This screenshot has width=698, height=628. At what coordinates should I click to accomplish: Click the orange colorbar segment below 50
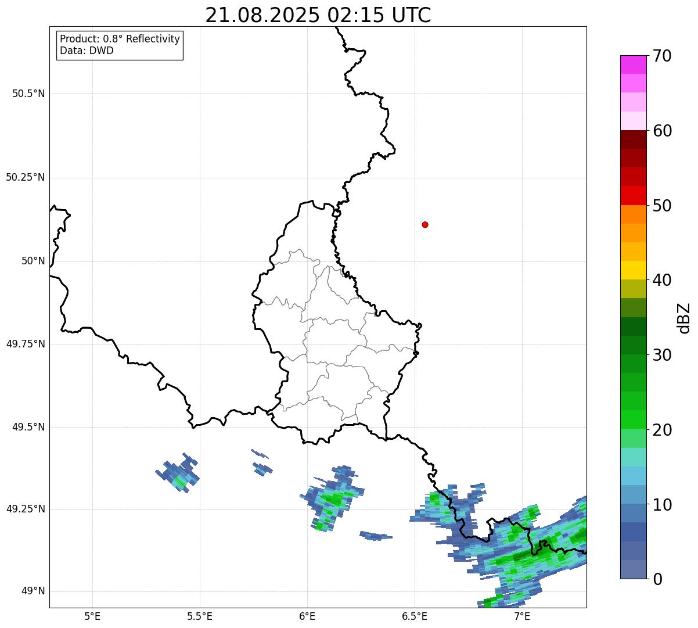(x=633, y=214)
